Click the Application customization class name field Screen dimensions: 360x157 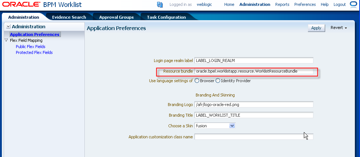(254, 137)
